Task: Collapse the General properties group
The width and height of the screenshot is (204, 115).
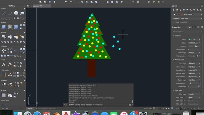Action: 174,36
